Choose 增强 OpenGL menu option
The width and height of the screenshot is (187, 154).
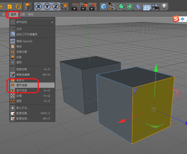(24, 41)
